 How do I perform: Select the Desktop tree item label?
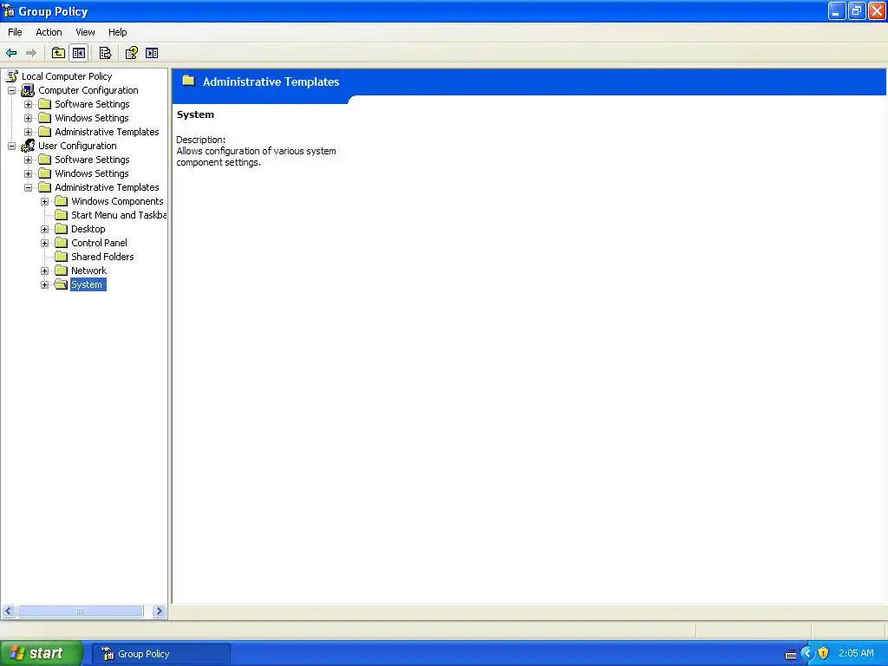click(88, 229)
